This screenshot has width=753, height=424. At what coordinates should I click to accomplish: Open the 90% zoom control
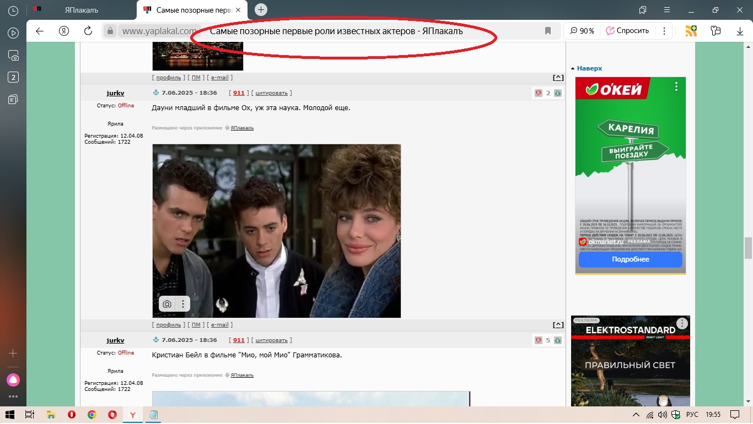click(582, 31)
